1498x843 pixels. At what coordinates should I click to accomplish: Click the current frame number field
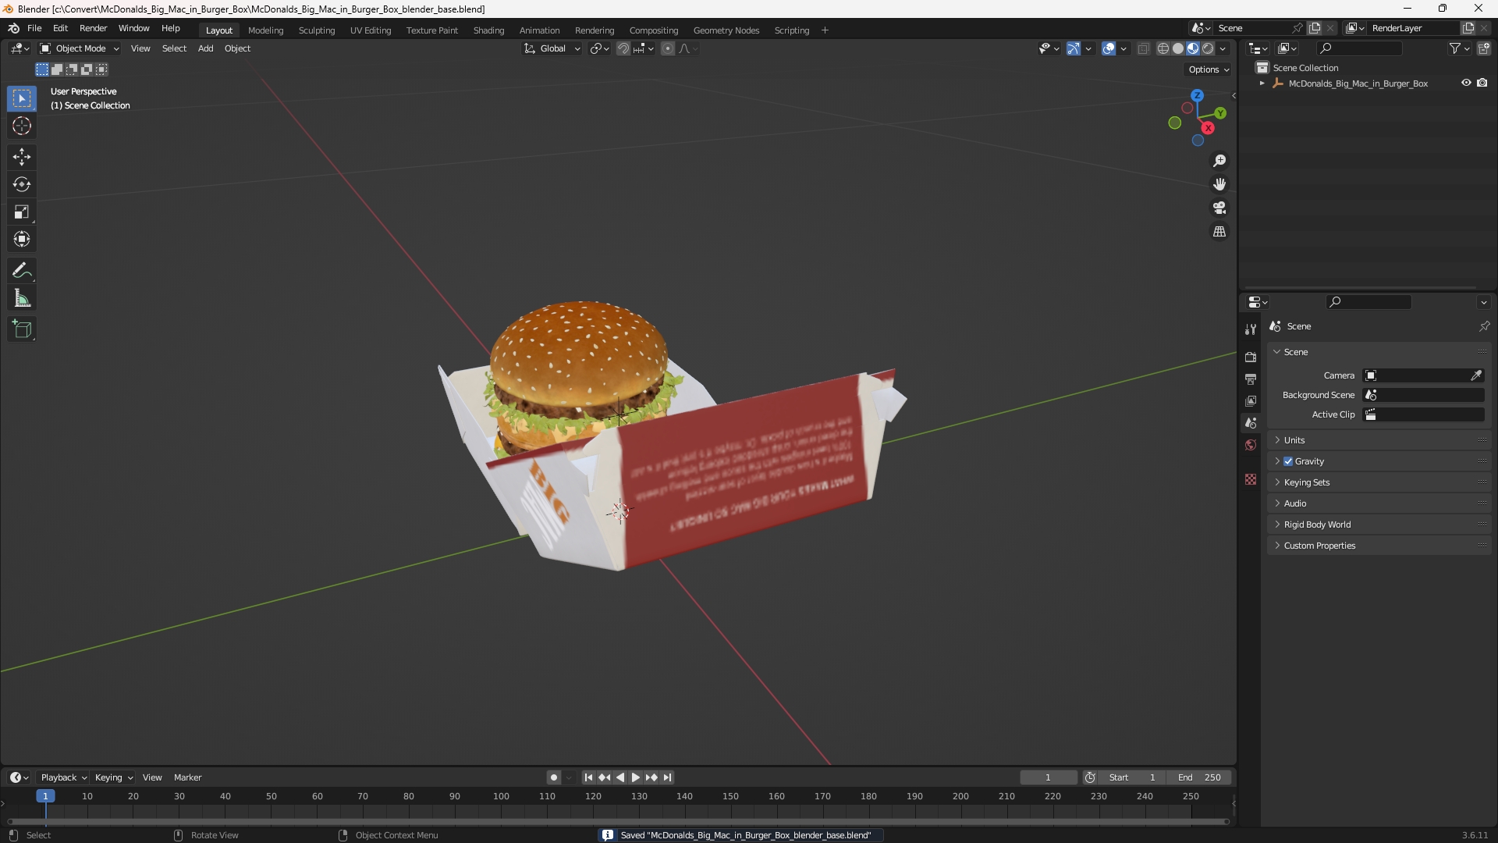(1048, 777)
